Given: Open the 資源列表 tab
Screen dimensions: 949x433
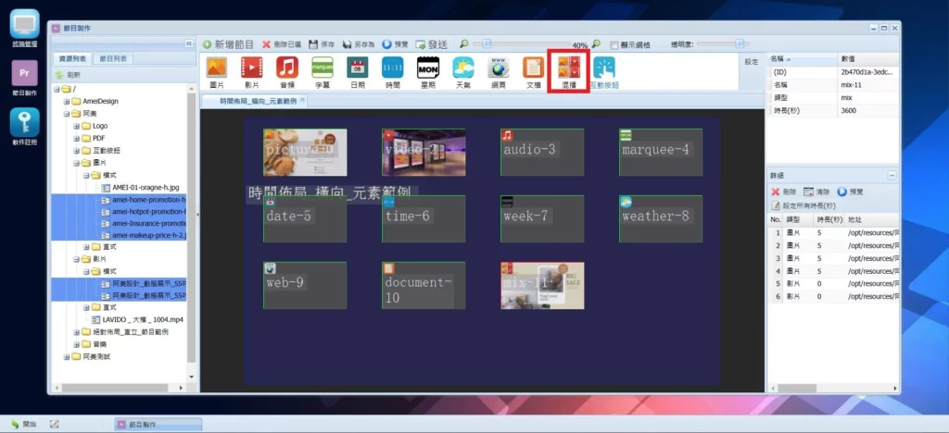Looking at the screenshot, I should [73, 58].
